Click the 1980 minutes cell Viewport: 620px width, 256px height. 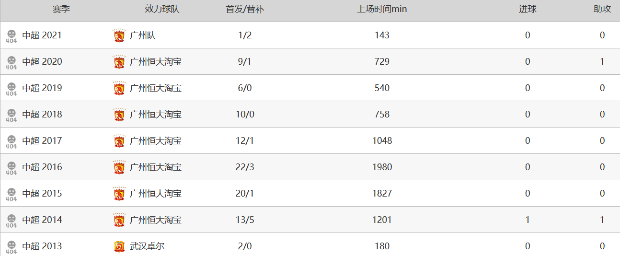tap(382, 167)
